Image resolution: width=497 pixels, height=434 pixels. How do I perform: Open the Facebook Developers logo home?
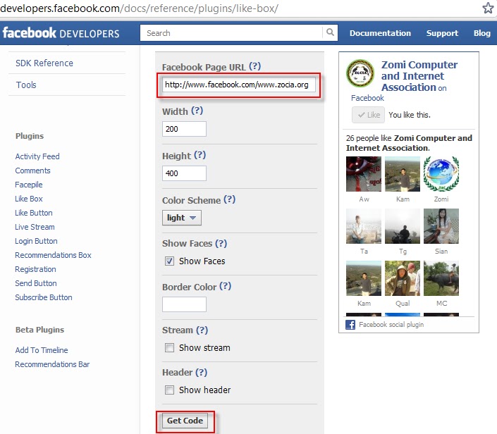[61, 33]
